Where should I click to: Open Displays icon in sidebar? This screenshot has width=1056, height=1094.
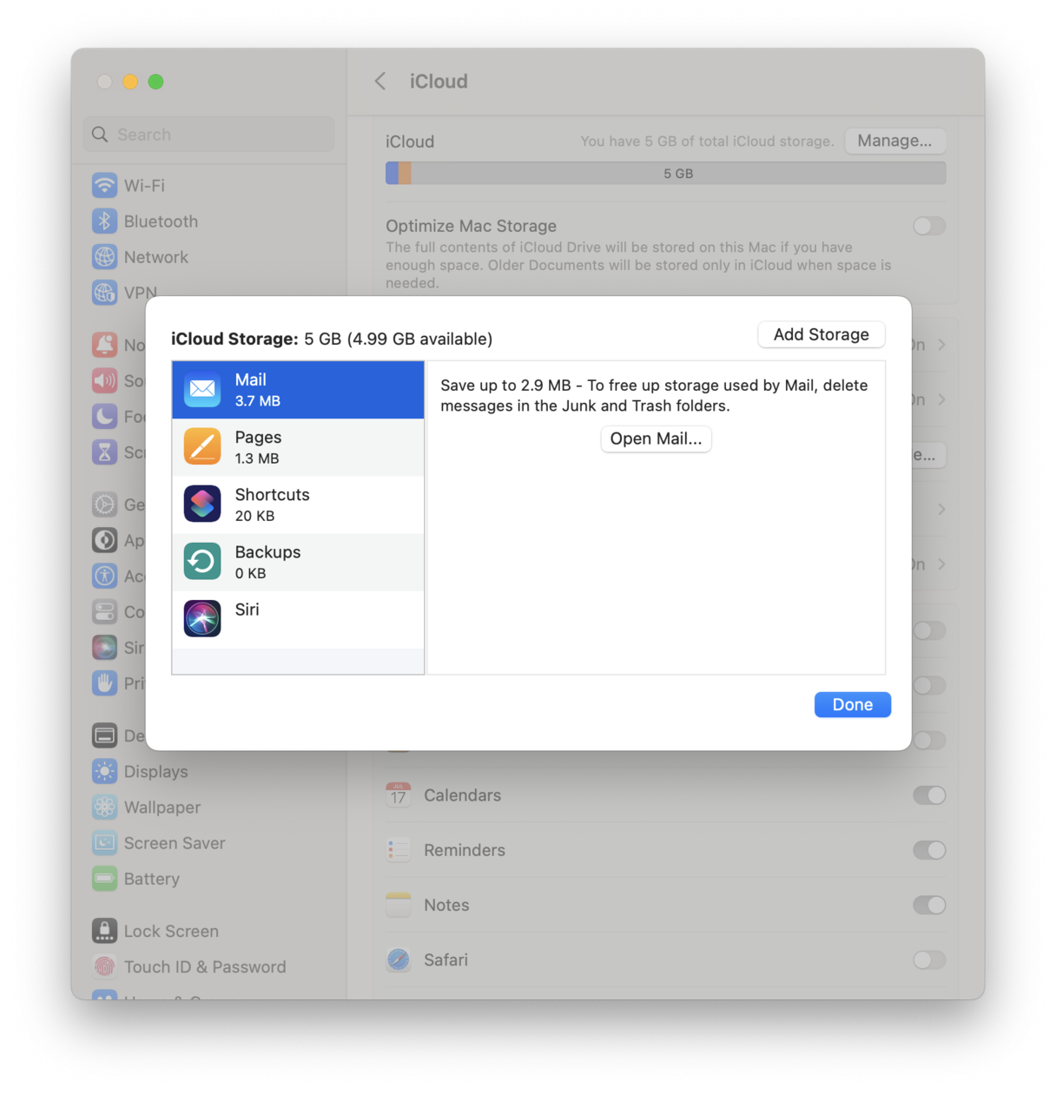tap(104, 771)
